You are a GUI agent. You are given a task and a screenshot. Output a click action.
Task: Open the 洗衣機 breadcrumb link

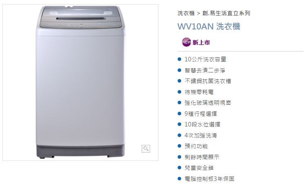[x=186, y=13]
